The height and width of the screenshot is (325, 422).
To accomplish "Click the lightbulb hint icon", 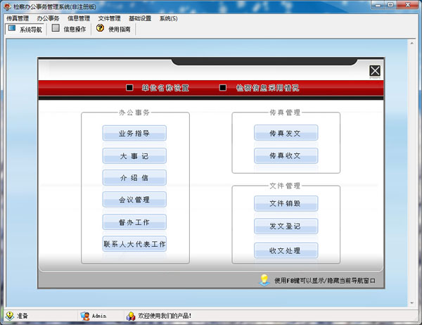I will [264, 280].
